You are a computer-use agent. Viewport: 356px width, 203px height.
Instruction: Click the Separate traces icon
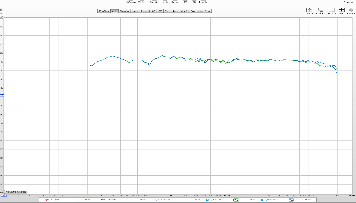[x=309, y=10]
